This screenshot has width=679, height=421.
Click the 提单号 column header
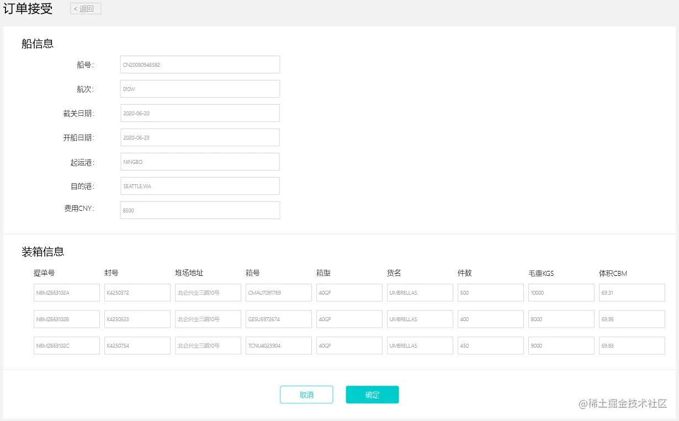44,273
